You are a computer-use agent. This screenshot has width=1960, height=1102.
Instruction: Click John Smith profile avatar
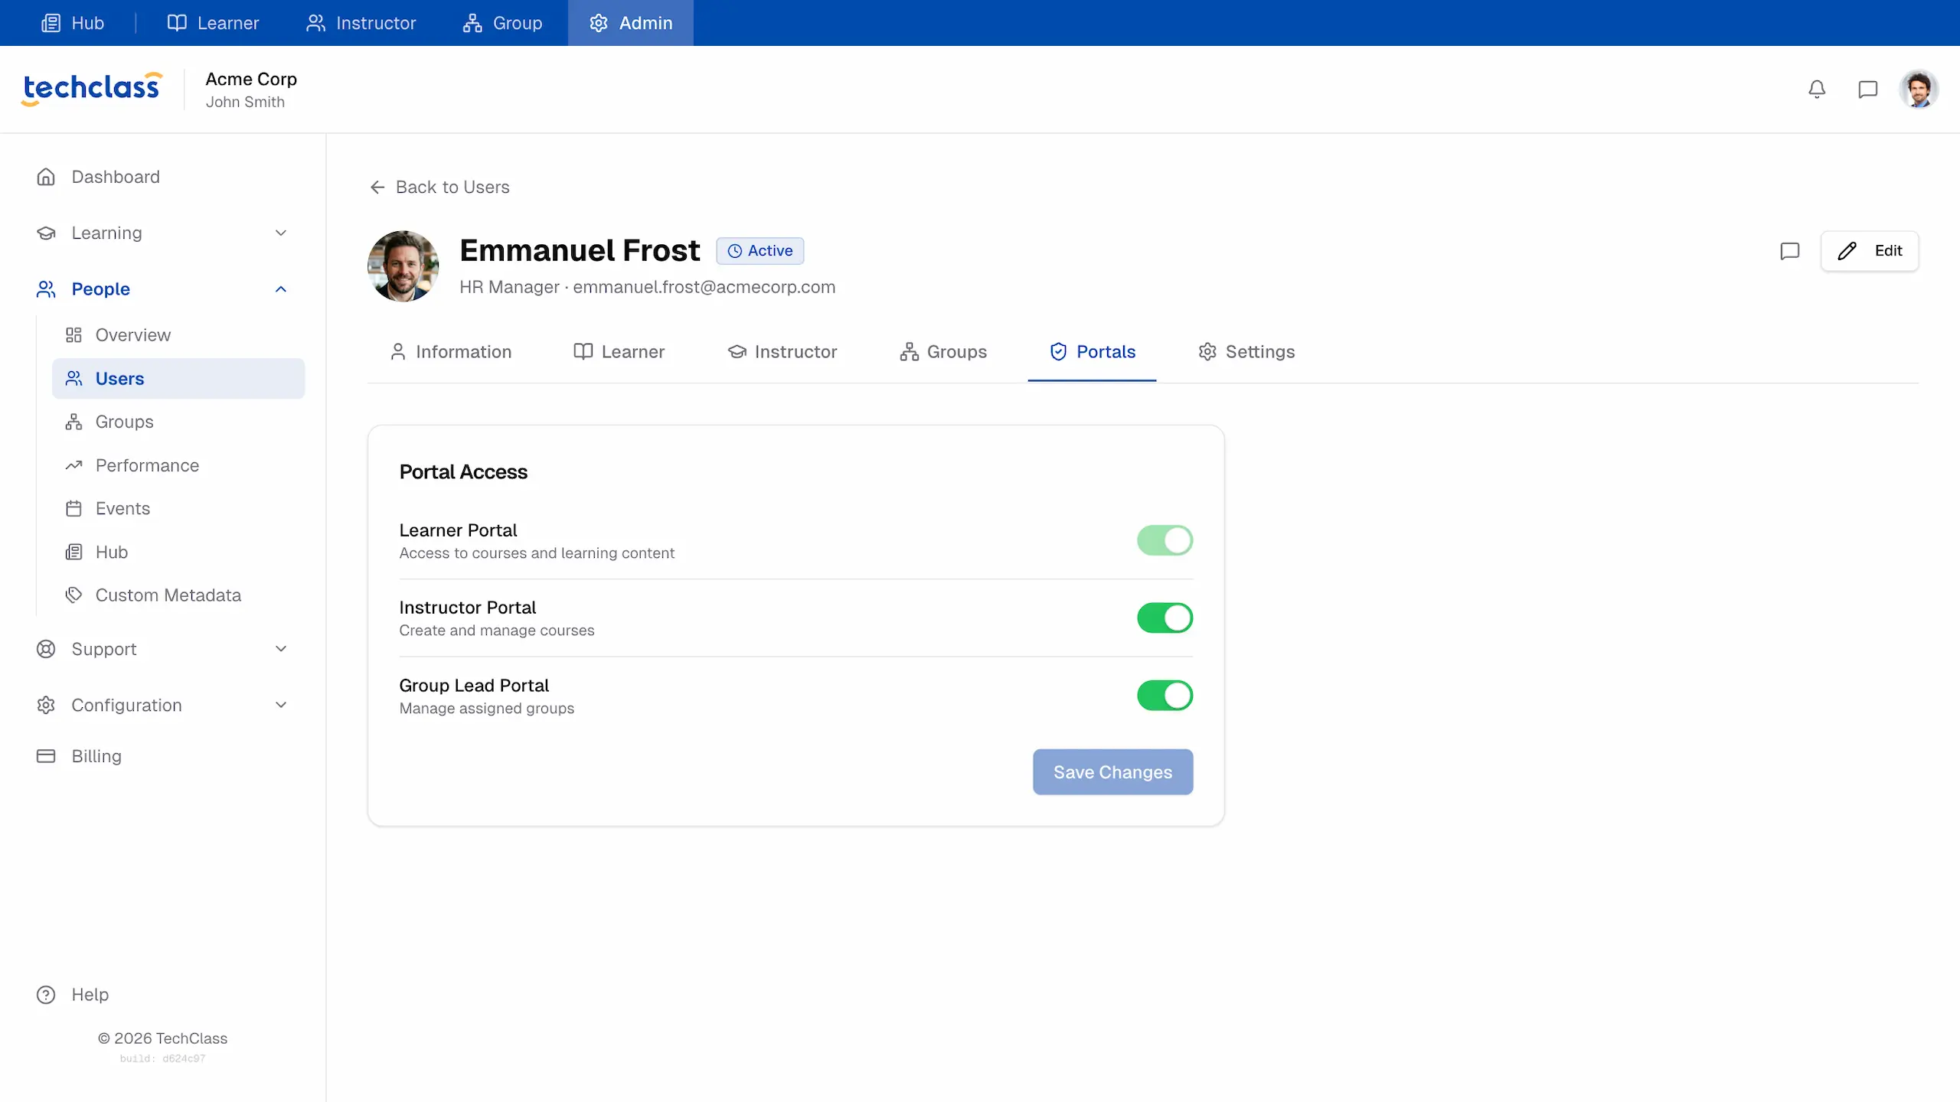(1918, 90)
